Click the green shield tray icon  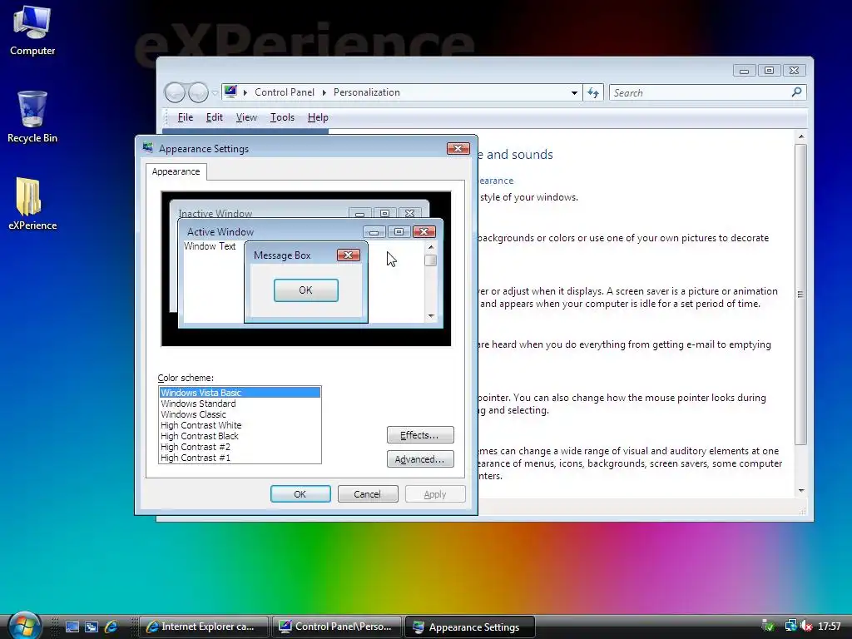click(768, 626)
